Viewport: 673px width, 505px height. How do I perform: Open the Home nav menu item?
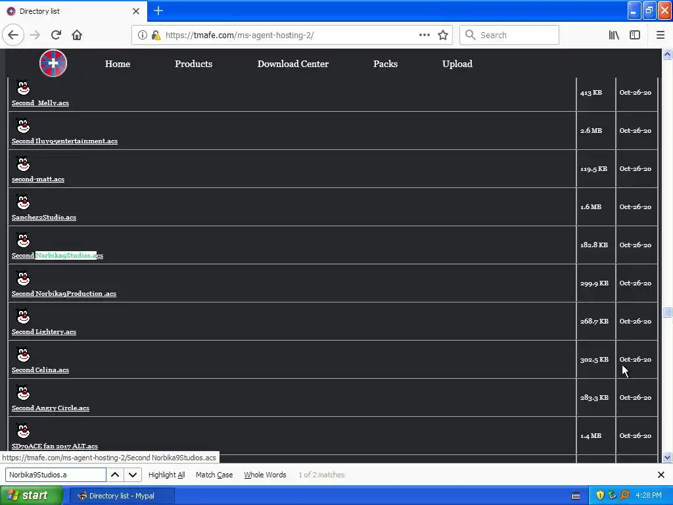coord(118,64)
